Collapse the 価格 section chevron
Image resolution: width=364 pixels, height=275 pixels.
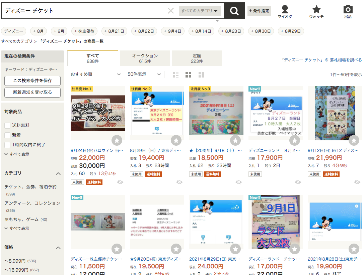[x=58, y=248]
